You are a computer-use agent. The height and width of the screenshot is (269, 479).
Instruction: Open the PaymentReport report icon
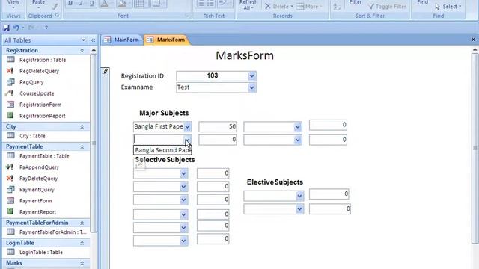click(x=10, y=211)
